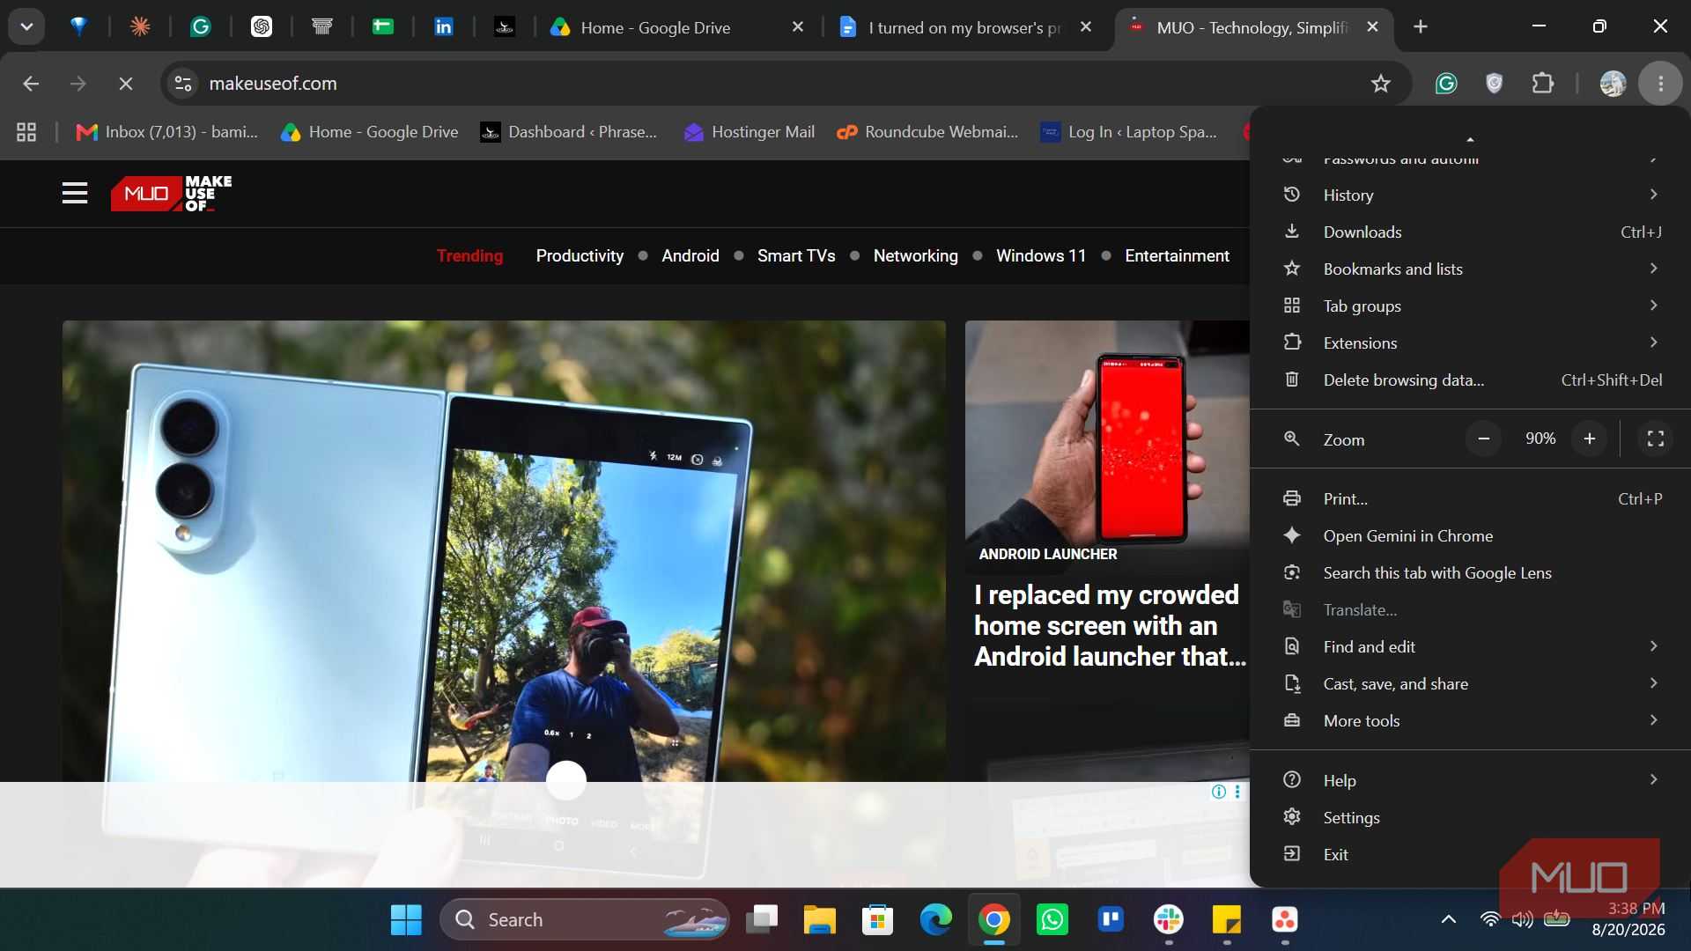This screenshot has height=951, width=1691.
Task: Expand the More tools submenu
Action: [1470, 720]
